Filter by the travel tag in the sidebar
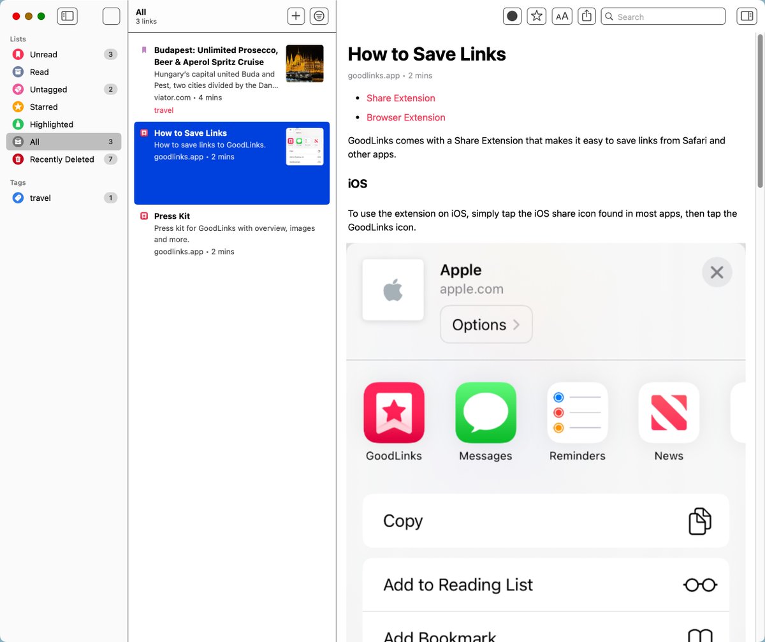This screenshot has height=642, width=765. pos(64,198)
